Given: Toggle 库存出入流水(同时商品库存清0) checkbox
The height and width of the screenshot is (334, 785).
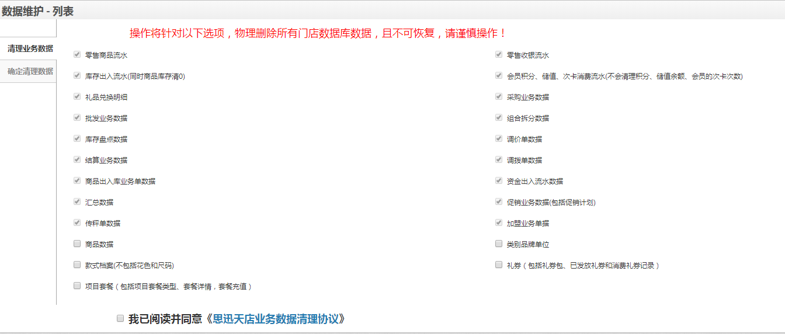Looking at the screenshot, I should click(x=77, y=75).
